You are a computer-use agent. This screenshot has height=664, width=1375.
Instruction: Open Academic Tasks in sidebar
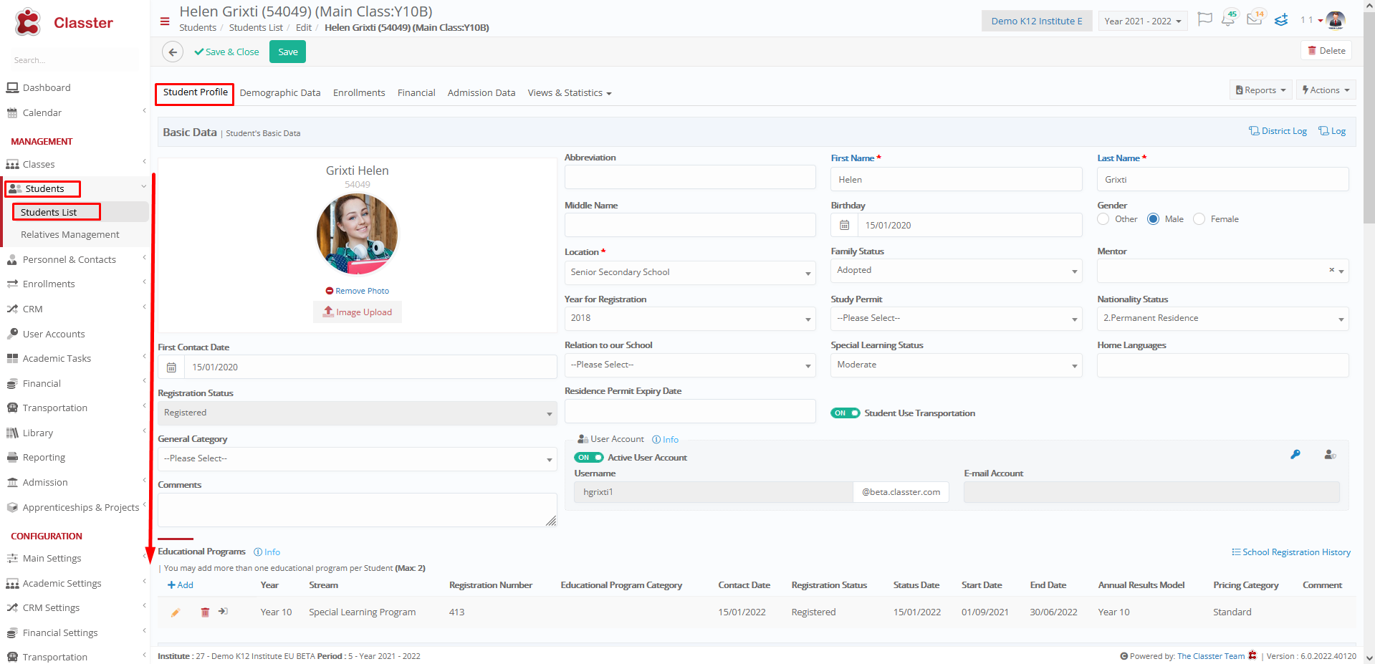tap(57, 358)
